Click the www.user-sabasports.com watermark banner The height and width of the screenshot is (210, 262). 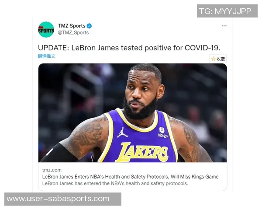point(63,199)
